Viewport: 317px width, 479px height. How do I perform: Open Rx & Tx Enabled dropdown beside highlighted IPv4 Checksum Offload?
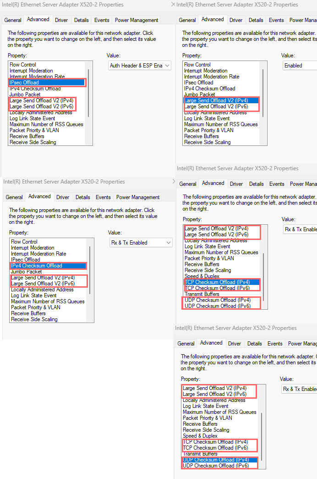pyautogui.click(x=140, y=242)
